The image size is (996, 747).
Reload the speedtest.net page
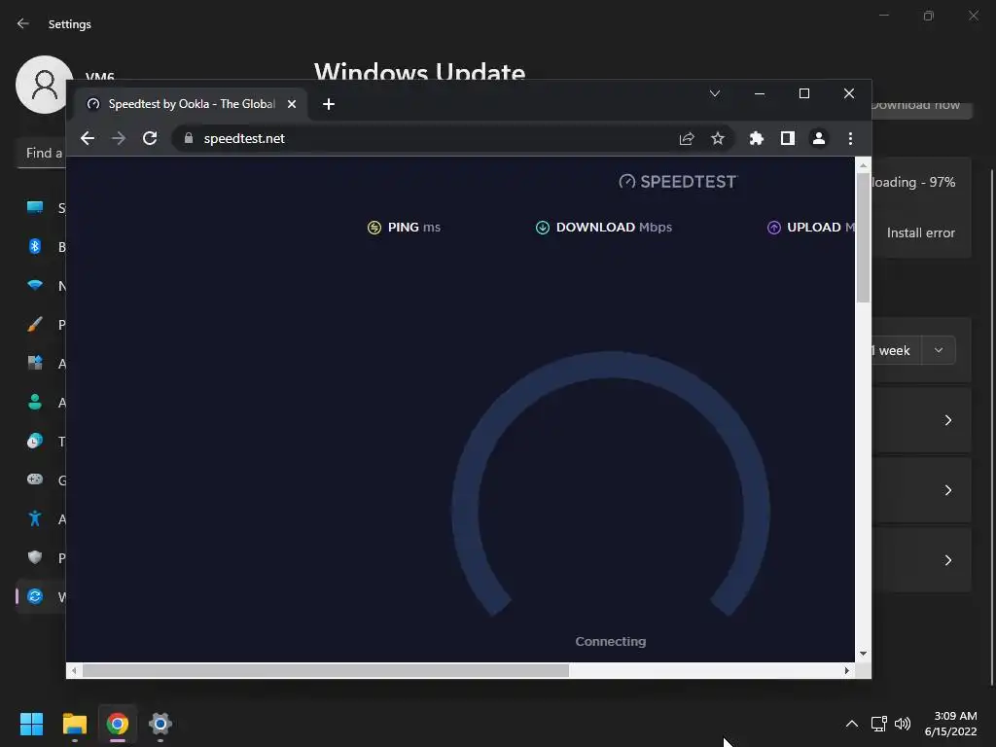tap(150, 138)
